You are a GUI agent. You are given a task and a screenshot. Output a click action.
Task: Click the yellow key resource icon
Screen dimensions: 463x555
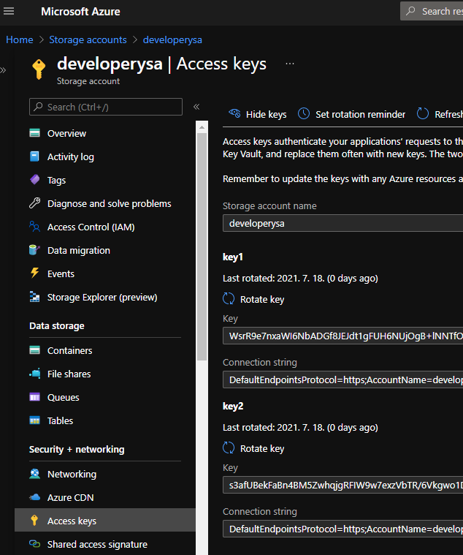(x=39, y=69)
